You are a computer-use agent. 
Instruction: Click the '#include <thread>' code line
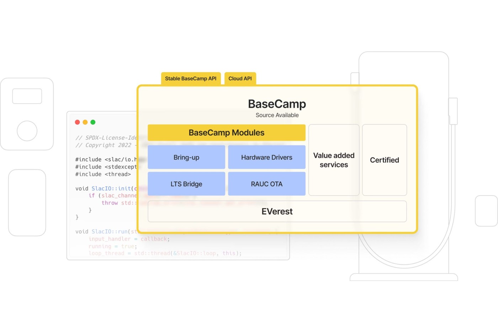tap(103, 174)
